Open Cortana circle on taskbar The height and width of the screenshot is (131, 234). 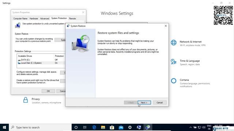[76, 127]
